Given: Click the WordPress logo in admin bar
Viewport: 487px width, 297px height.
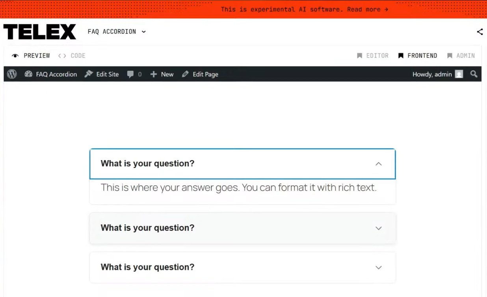Looking at the screenshot, I should point(12,74).
